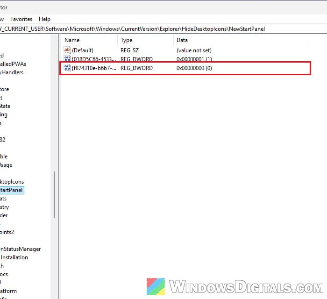Image resolution: width=327 pixels, height=299 pixels.
Task: Select the nStatusManager key in the tree
Action: tap(20, 249)
